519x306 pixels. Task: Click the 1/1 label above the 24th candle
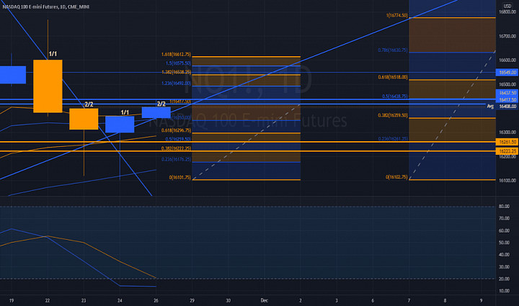click(125, 113)
